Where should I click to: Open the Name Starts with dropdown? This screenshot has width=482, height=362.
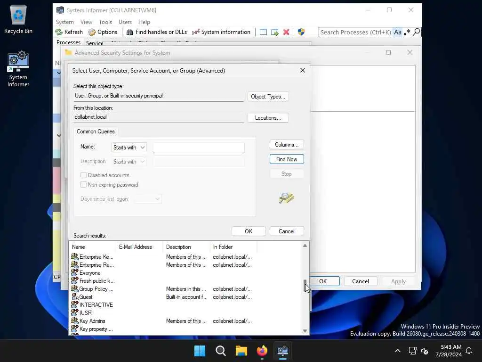point(129,148)
